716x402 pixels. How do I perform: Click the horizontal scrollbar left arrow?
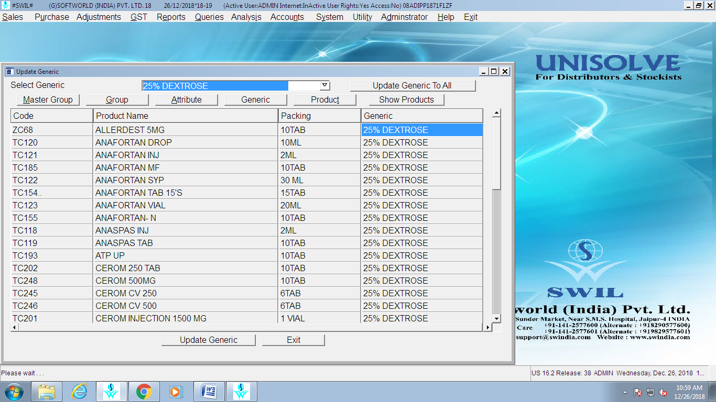15,327
